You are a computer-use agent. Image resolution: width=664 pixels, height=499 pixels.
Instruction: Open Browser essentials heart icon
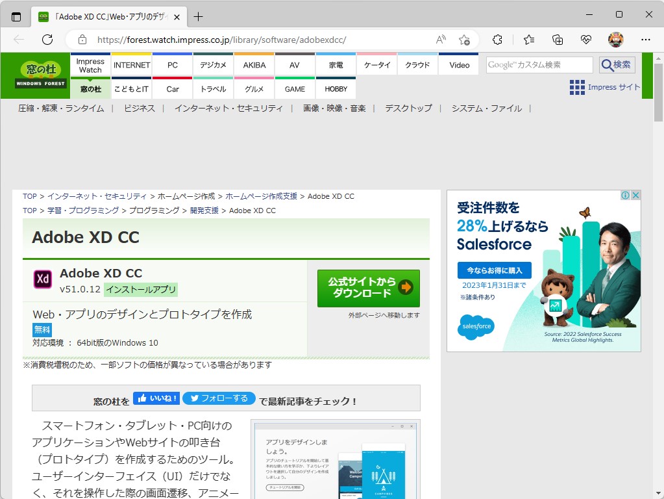(x=586, y=40)
